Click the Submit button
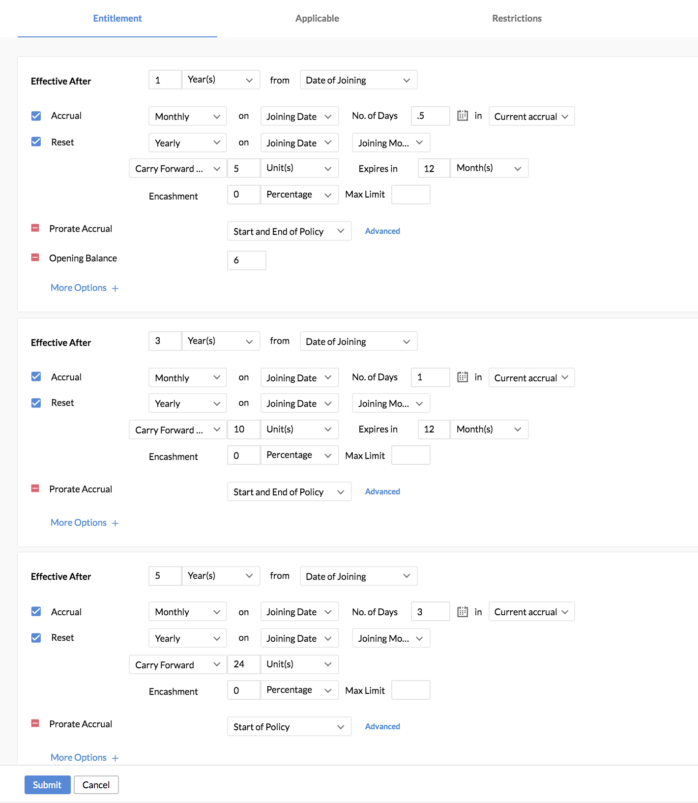This screenshot has width=698, height=803. (47, 785)
